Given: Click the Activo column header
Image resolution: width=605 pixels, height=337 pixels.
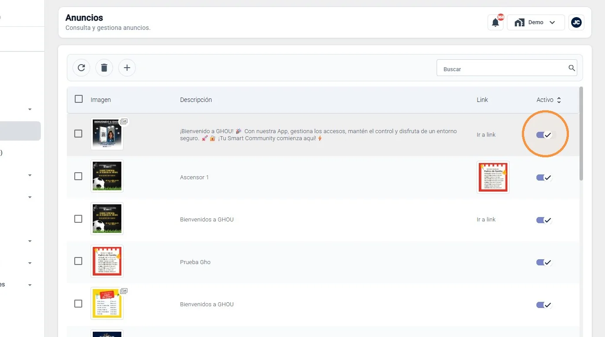Looking at the screenshot, I should pos(545,100).
